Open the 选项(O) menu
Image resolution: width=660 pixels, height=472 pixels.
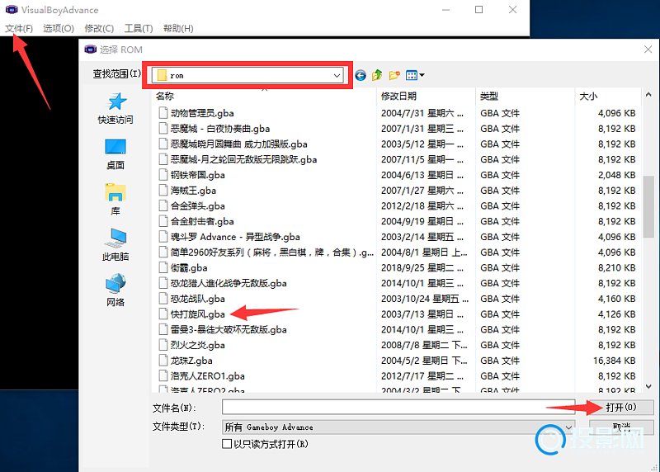59,28
